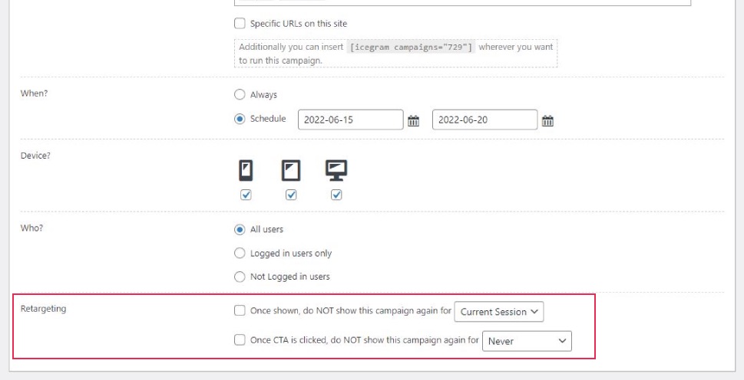Screen dimensions: 744x380
Task: Select the Schedule radio option
Action: click(x=240, y=119)
